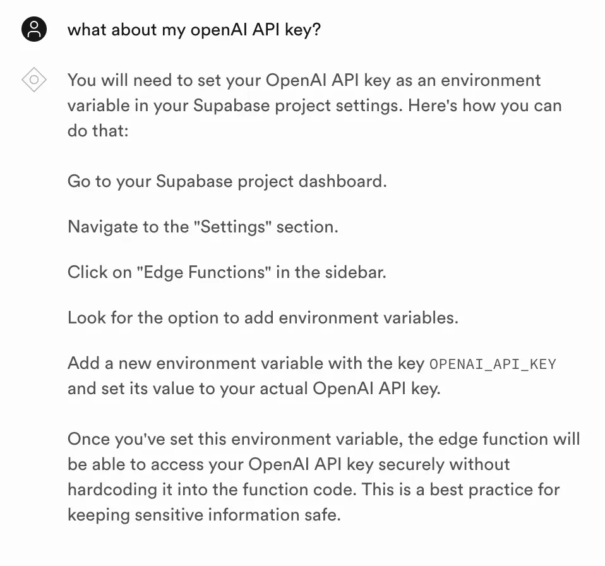Viewport: 605px width, 566px height.
Task: Click the phrase "keeping sensitive information safe."
Action: coord(205,515)
